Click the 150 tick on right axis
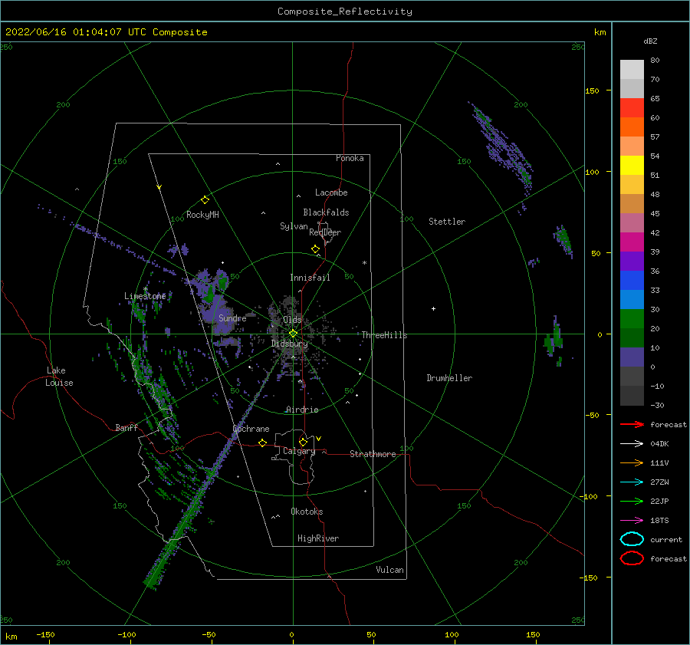 (593, 90)
